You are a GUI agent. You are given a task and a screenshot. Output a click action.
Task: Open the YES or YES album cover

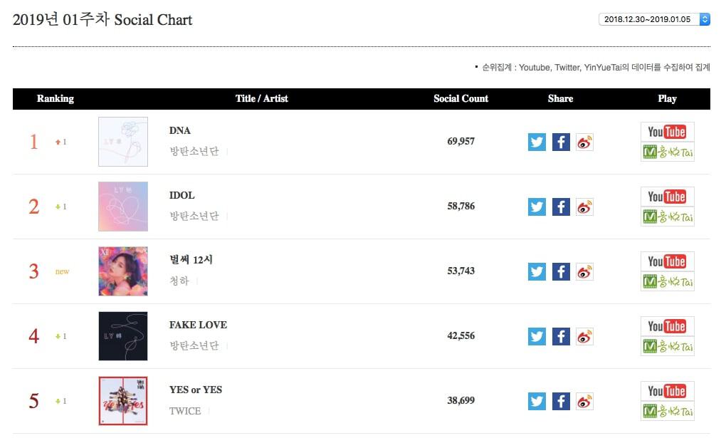[123, 401]
